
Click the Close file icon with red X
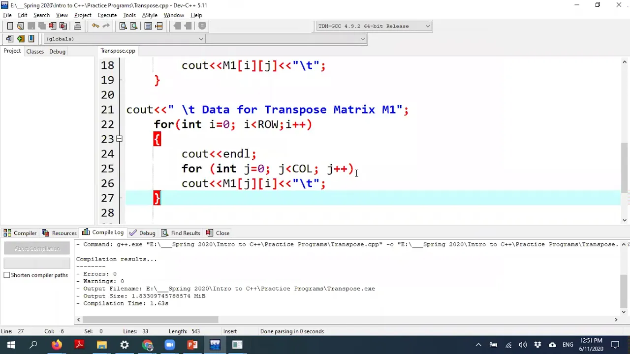point(53,26)
